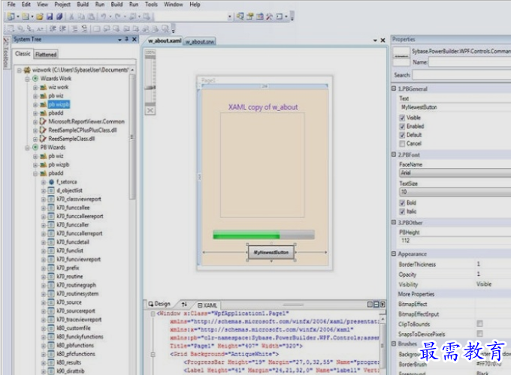Select the Classic tab
Viewport: 511px width, 375px height.
(x=23, y=54)
